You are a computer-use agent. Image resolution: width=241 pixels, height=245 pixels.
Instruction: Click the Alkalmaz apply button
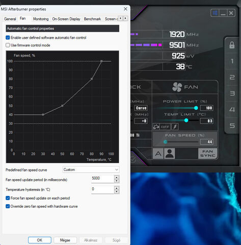coord(91,240)
